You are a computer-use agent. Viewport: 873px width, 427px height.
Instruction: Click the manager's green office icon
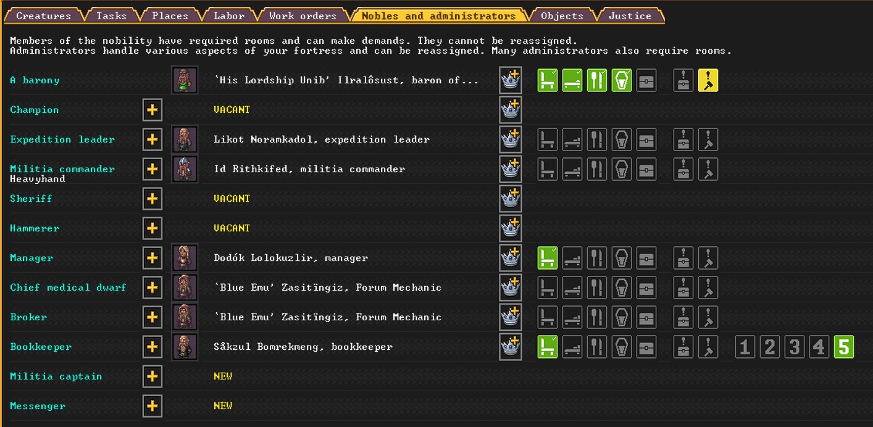click(547, 257)
